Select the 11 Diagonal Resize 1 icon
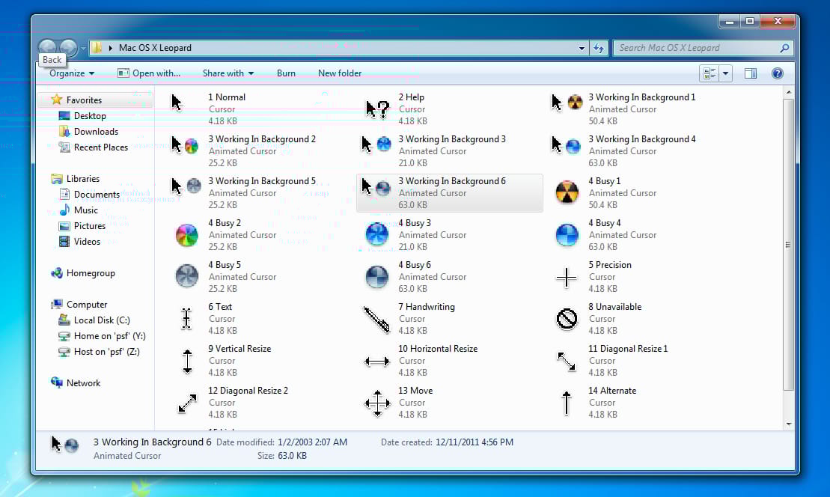830x497 pixels. [567, 362]
